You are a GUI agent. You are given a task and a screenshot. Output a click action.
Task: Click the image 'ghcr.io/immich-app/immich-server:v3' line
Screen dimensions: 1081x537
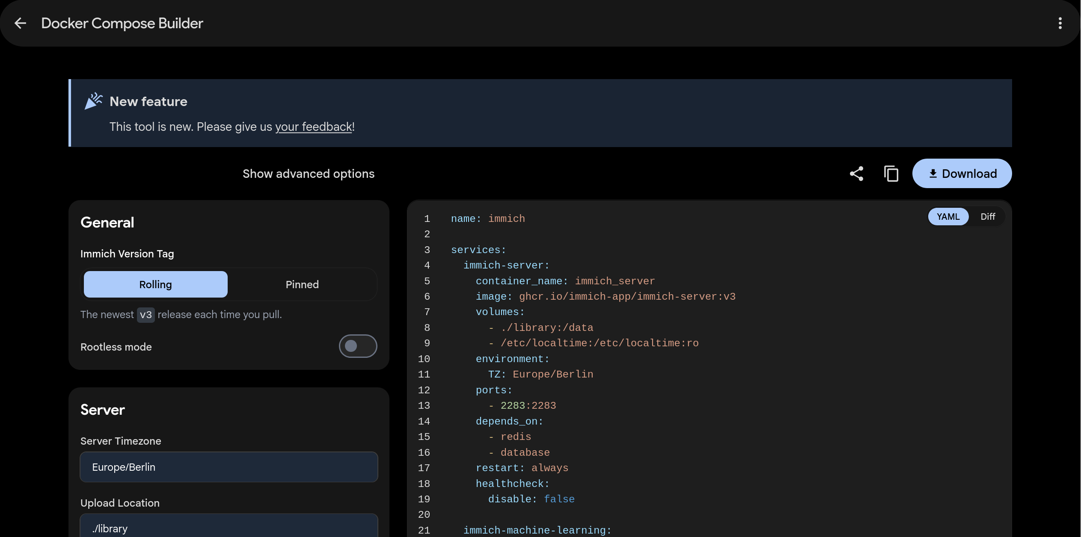coord(606,296)
